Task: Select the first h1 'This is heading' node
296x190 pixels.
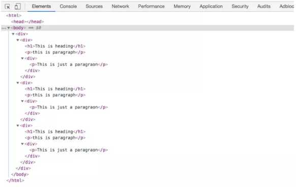Action: pyautogui.click(x=55, y=46)
